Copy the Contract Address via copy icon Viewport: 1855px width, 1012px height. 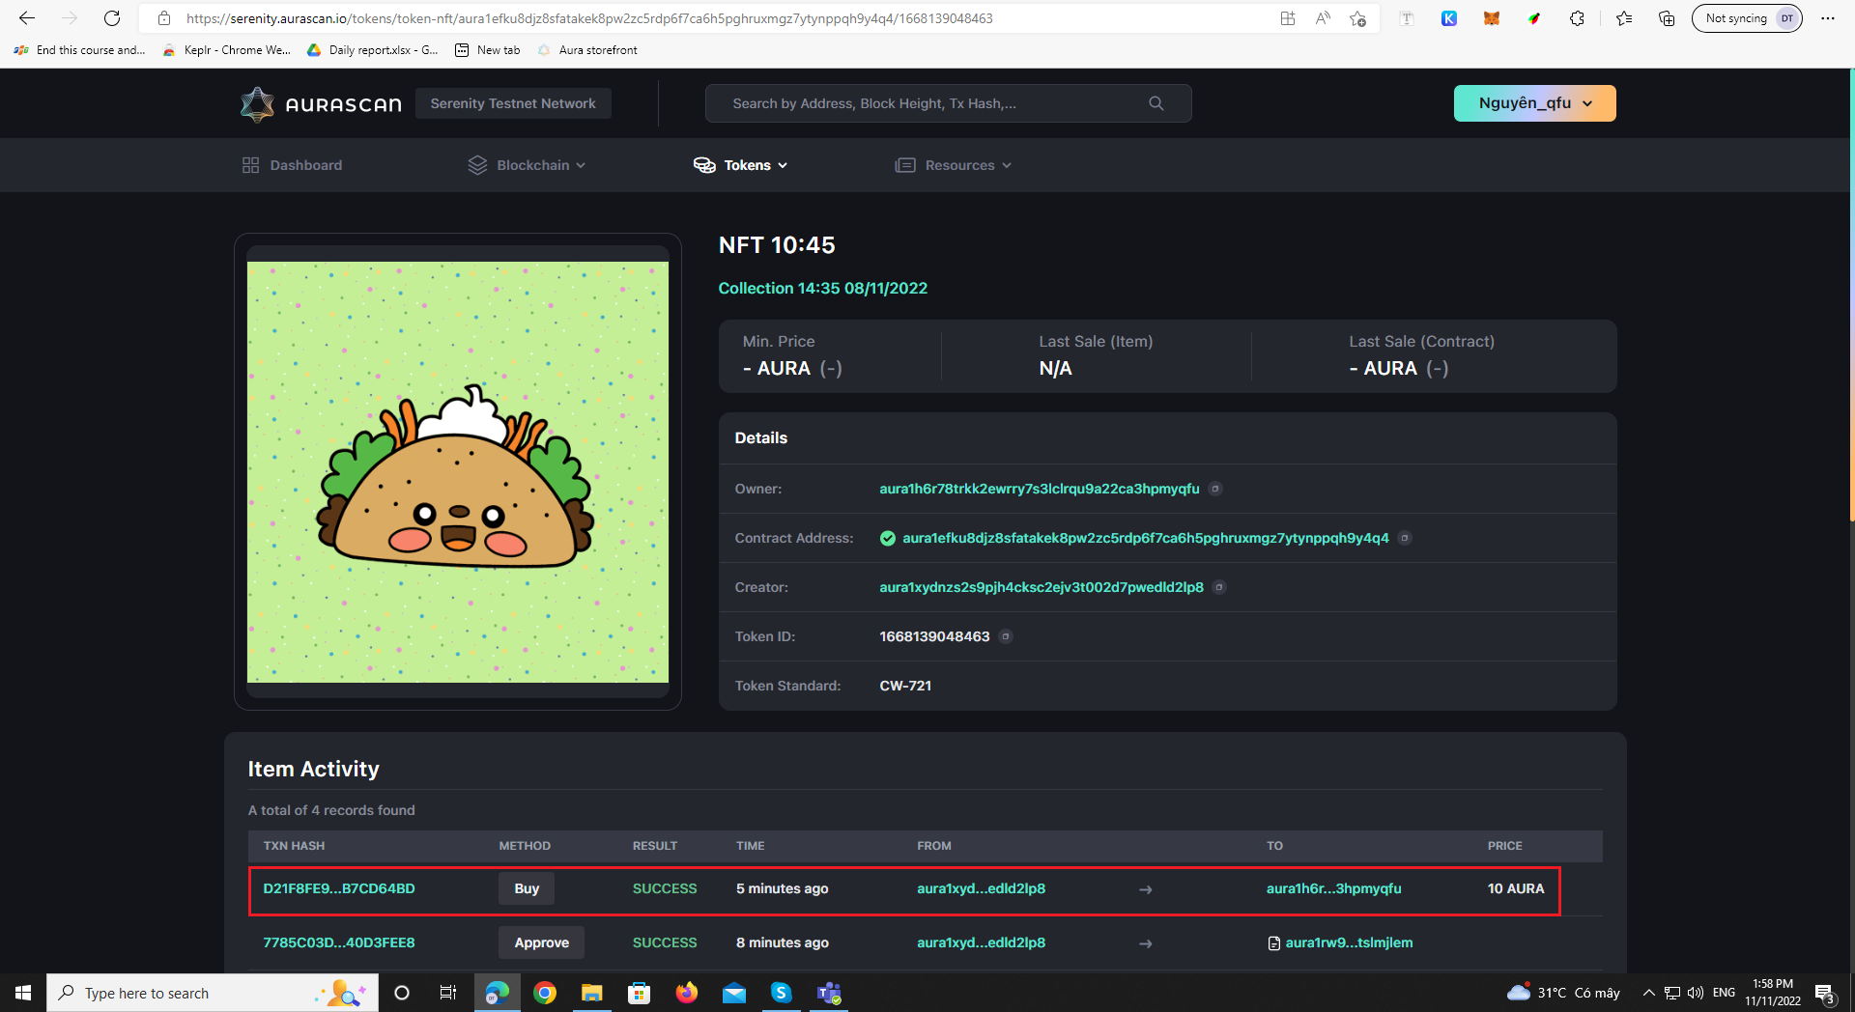(1406, 538)
